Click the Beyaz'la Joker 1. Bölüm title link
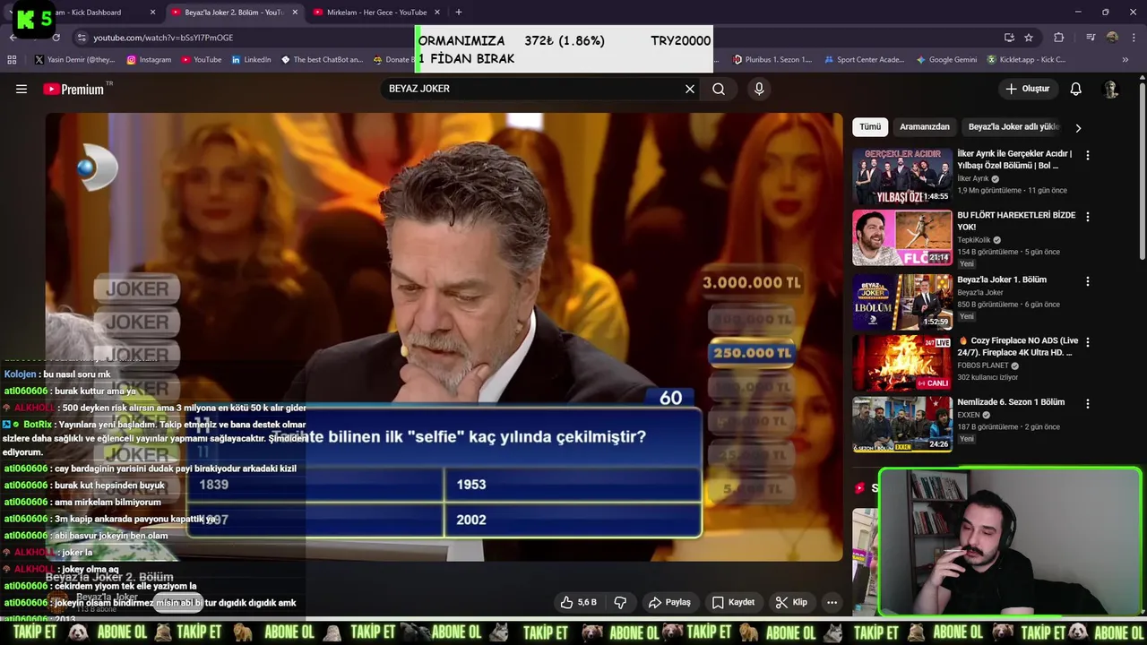Screen dimensions: 1147x645 pyautogui.click(x=1002, y=279)
